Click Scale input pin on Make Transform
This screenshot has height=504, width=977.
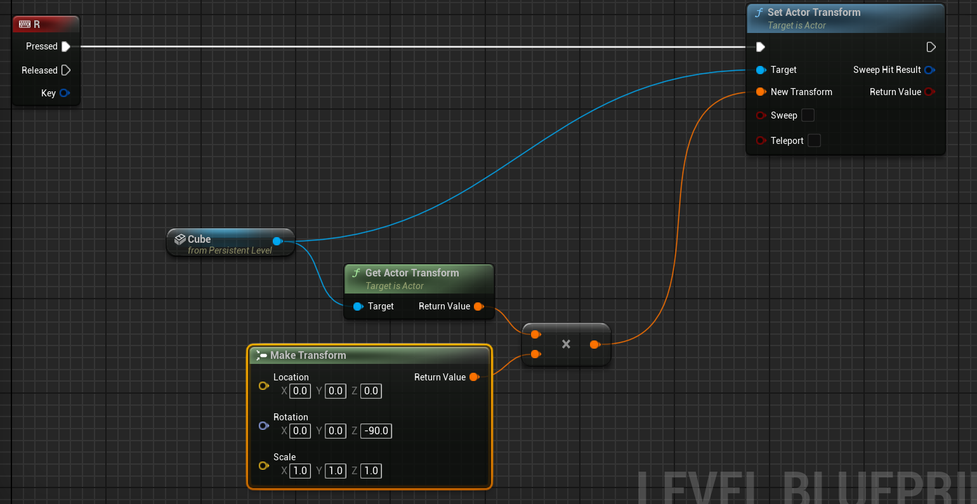point(264,465)
